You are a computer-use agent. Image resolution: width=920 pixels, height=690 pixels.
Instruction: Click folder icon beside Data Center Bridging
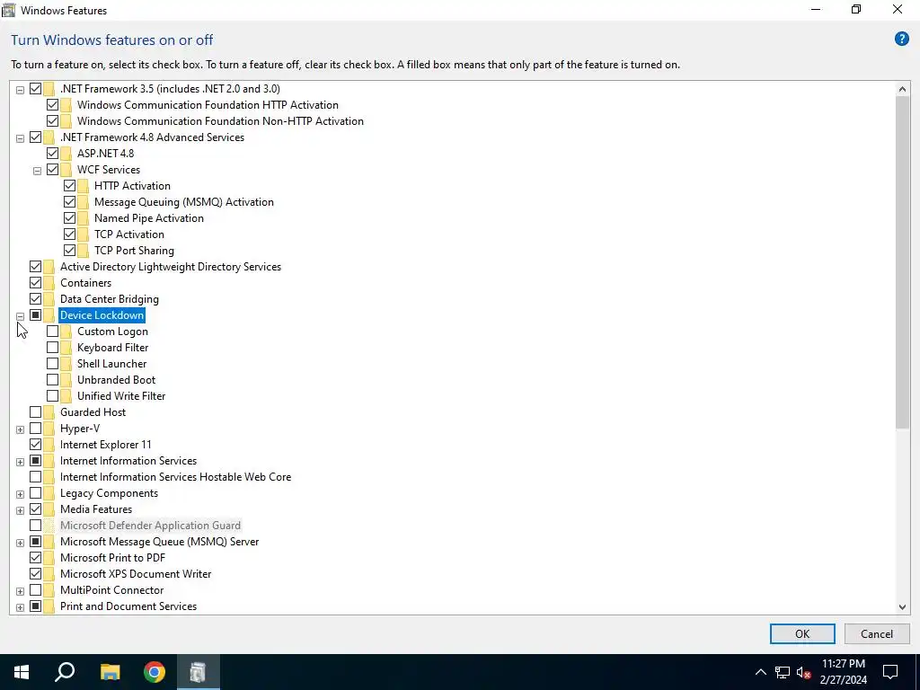[49, 299]
